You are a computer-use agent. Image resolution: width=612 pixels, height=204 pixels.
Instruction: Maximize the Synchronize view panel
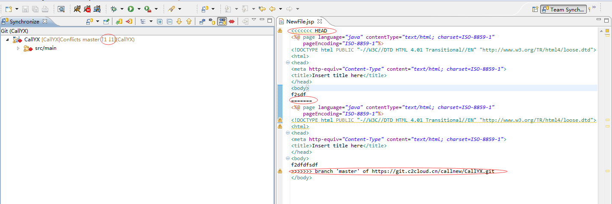click(x=270, y=20)
